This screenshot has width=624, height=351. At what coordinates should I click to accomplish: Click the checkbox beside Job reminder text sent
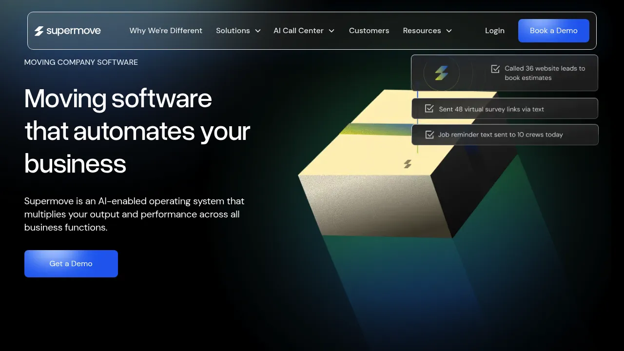pyautogui.click(x=429, y=135)
